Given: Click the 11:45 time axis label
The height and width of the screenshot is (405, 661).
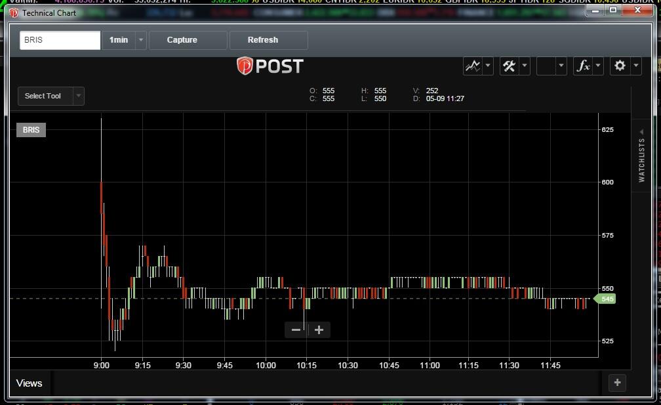Looking at the screenshot, I should tap(551, 366).
